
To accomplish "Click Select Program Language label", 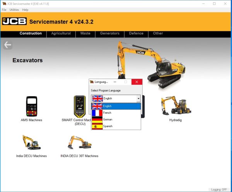I will tap(106, 91).
